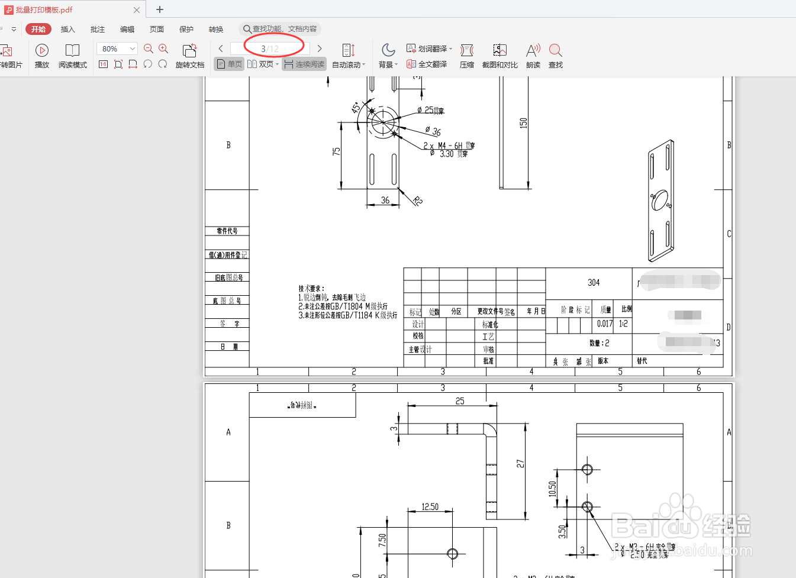Click the 旋转文档 rotate document icon
796x578 pixels.
(x=189, y=51)
